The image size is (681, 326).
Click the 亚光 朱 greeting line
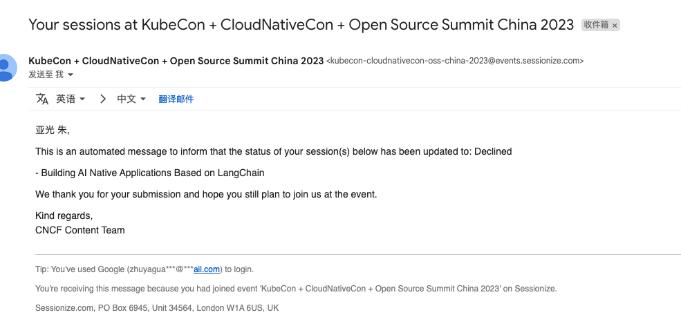[x=53, y=130]
